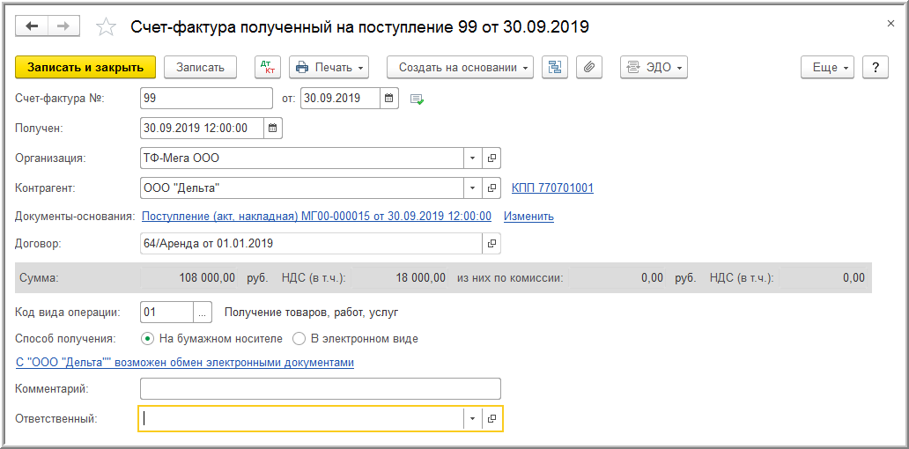The height and width of the screenshot is (449, 909).
Task: Open document structure (related documents) icon
Action: (554, 68)
